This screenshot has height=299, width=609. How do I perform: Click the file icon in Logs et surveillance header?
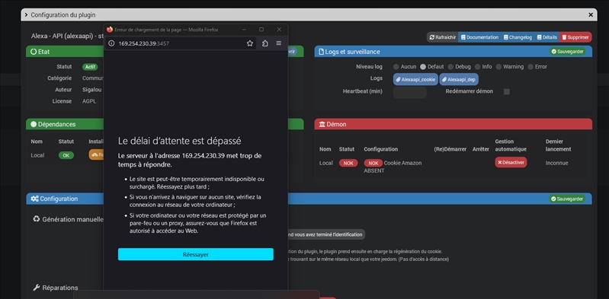tap(321, 52)
